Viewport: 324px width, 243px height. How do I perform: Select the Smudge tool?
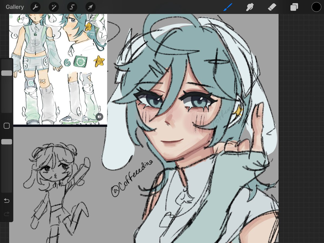pos(249,7)
